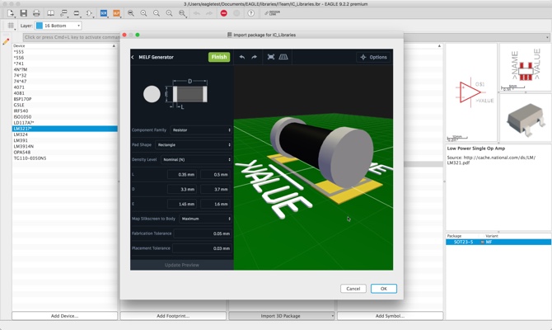Click the L minimum field 0.35 mm
The width and height of the screenshot is (552, 330).
coord(182,175)
